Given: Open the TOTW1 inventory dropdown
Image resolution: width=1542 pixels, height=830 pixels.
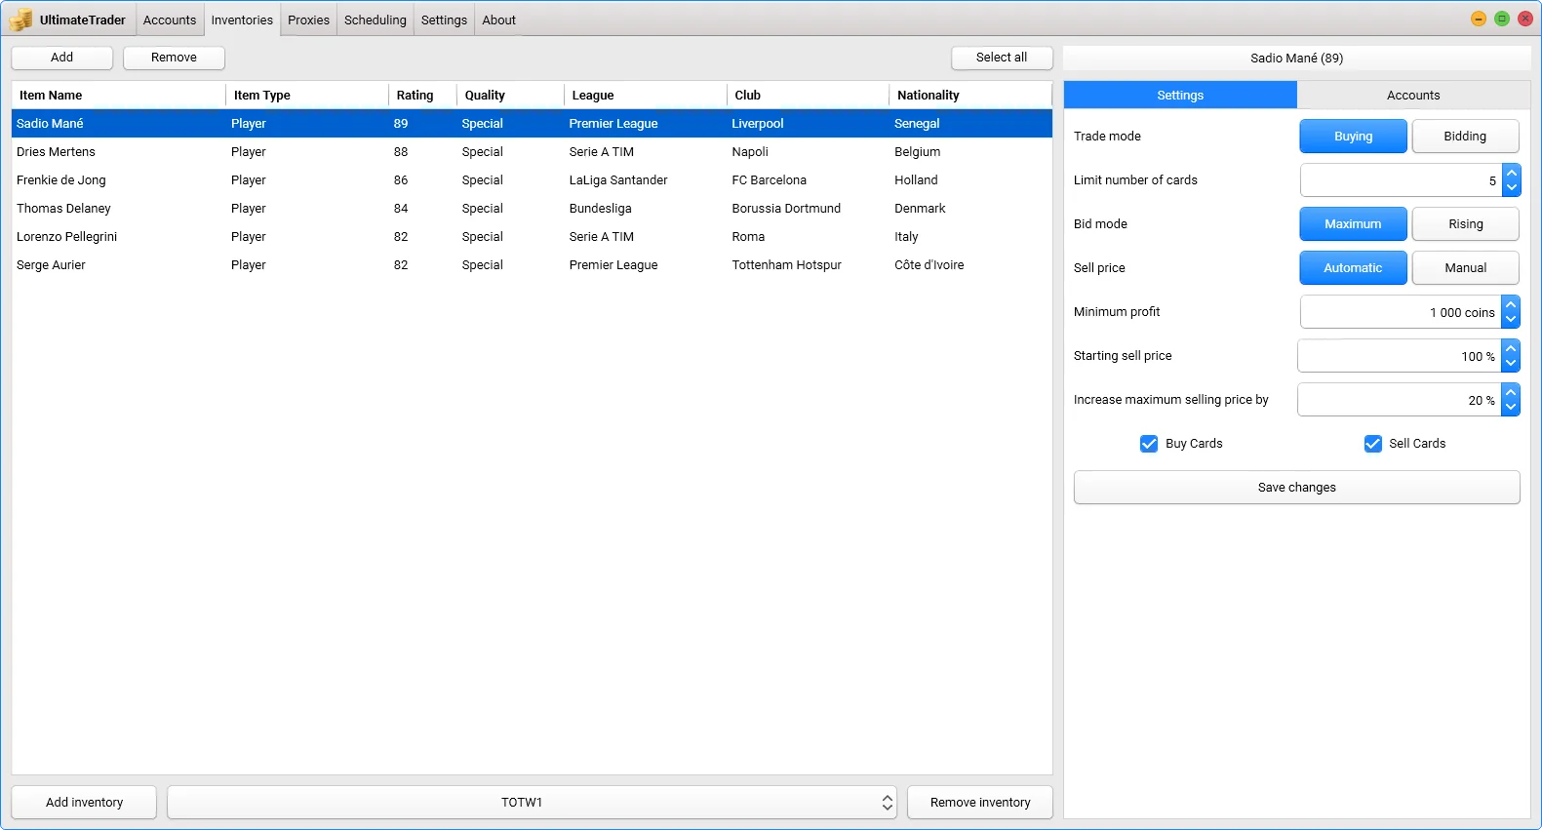Looking at the screenshot, I should (x=532, y=803).
